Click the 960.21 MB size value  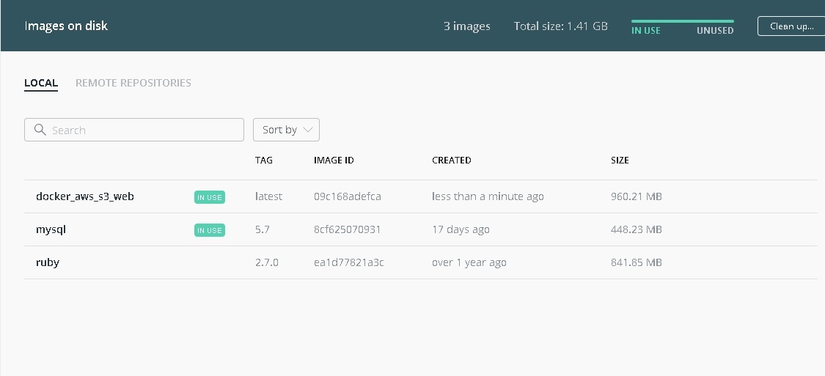click(636, 196)
